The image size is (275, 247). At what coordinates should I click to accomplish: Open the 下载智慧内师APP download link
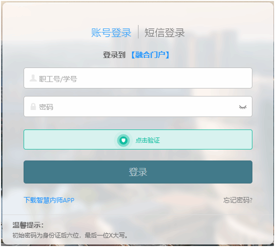[x=49, y=200]
